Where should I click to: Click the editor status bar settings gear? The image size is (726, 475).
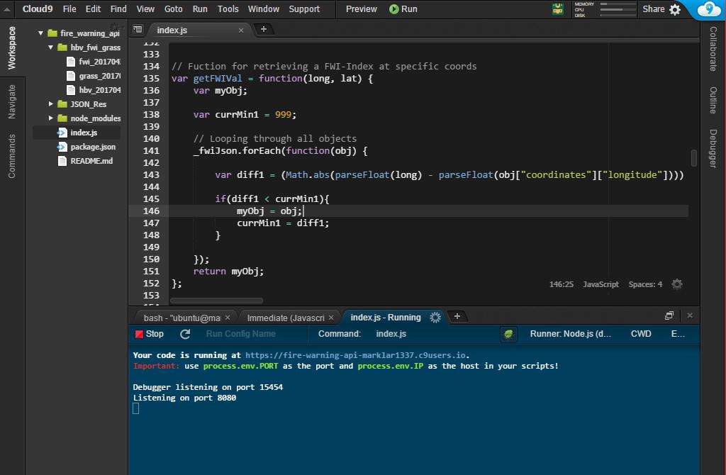pyautogui.click(x=677, y=284)
